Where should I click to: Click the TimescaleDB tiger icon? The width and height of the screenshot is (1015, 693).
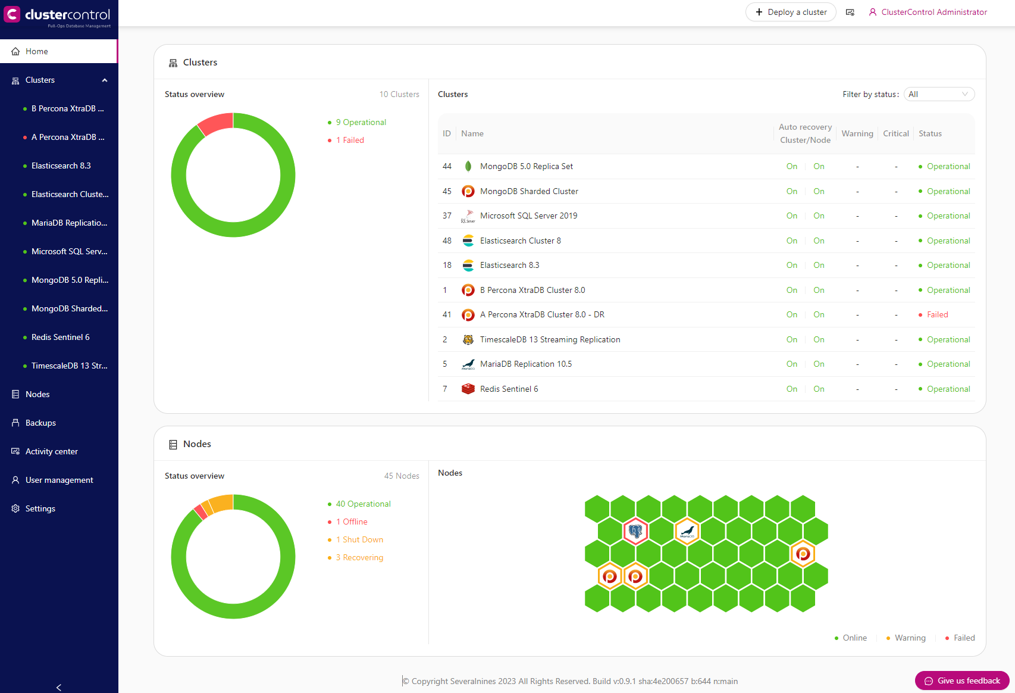pos(468,339)
